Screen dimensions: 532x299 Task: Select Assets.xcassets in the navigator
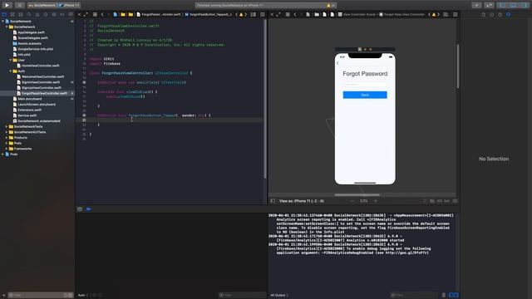(29, 43)
